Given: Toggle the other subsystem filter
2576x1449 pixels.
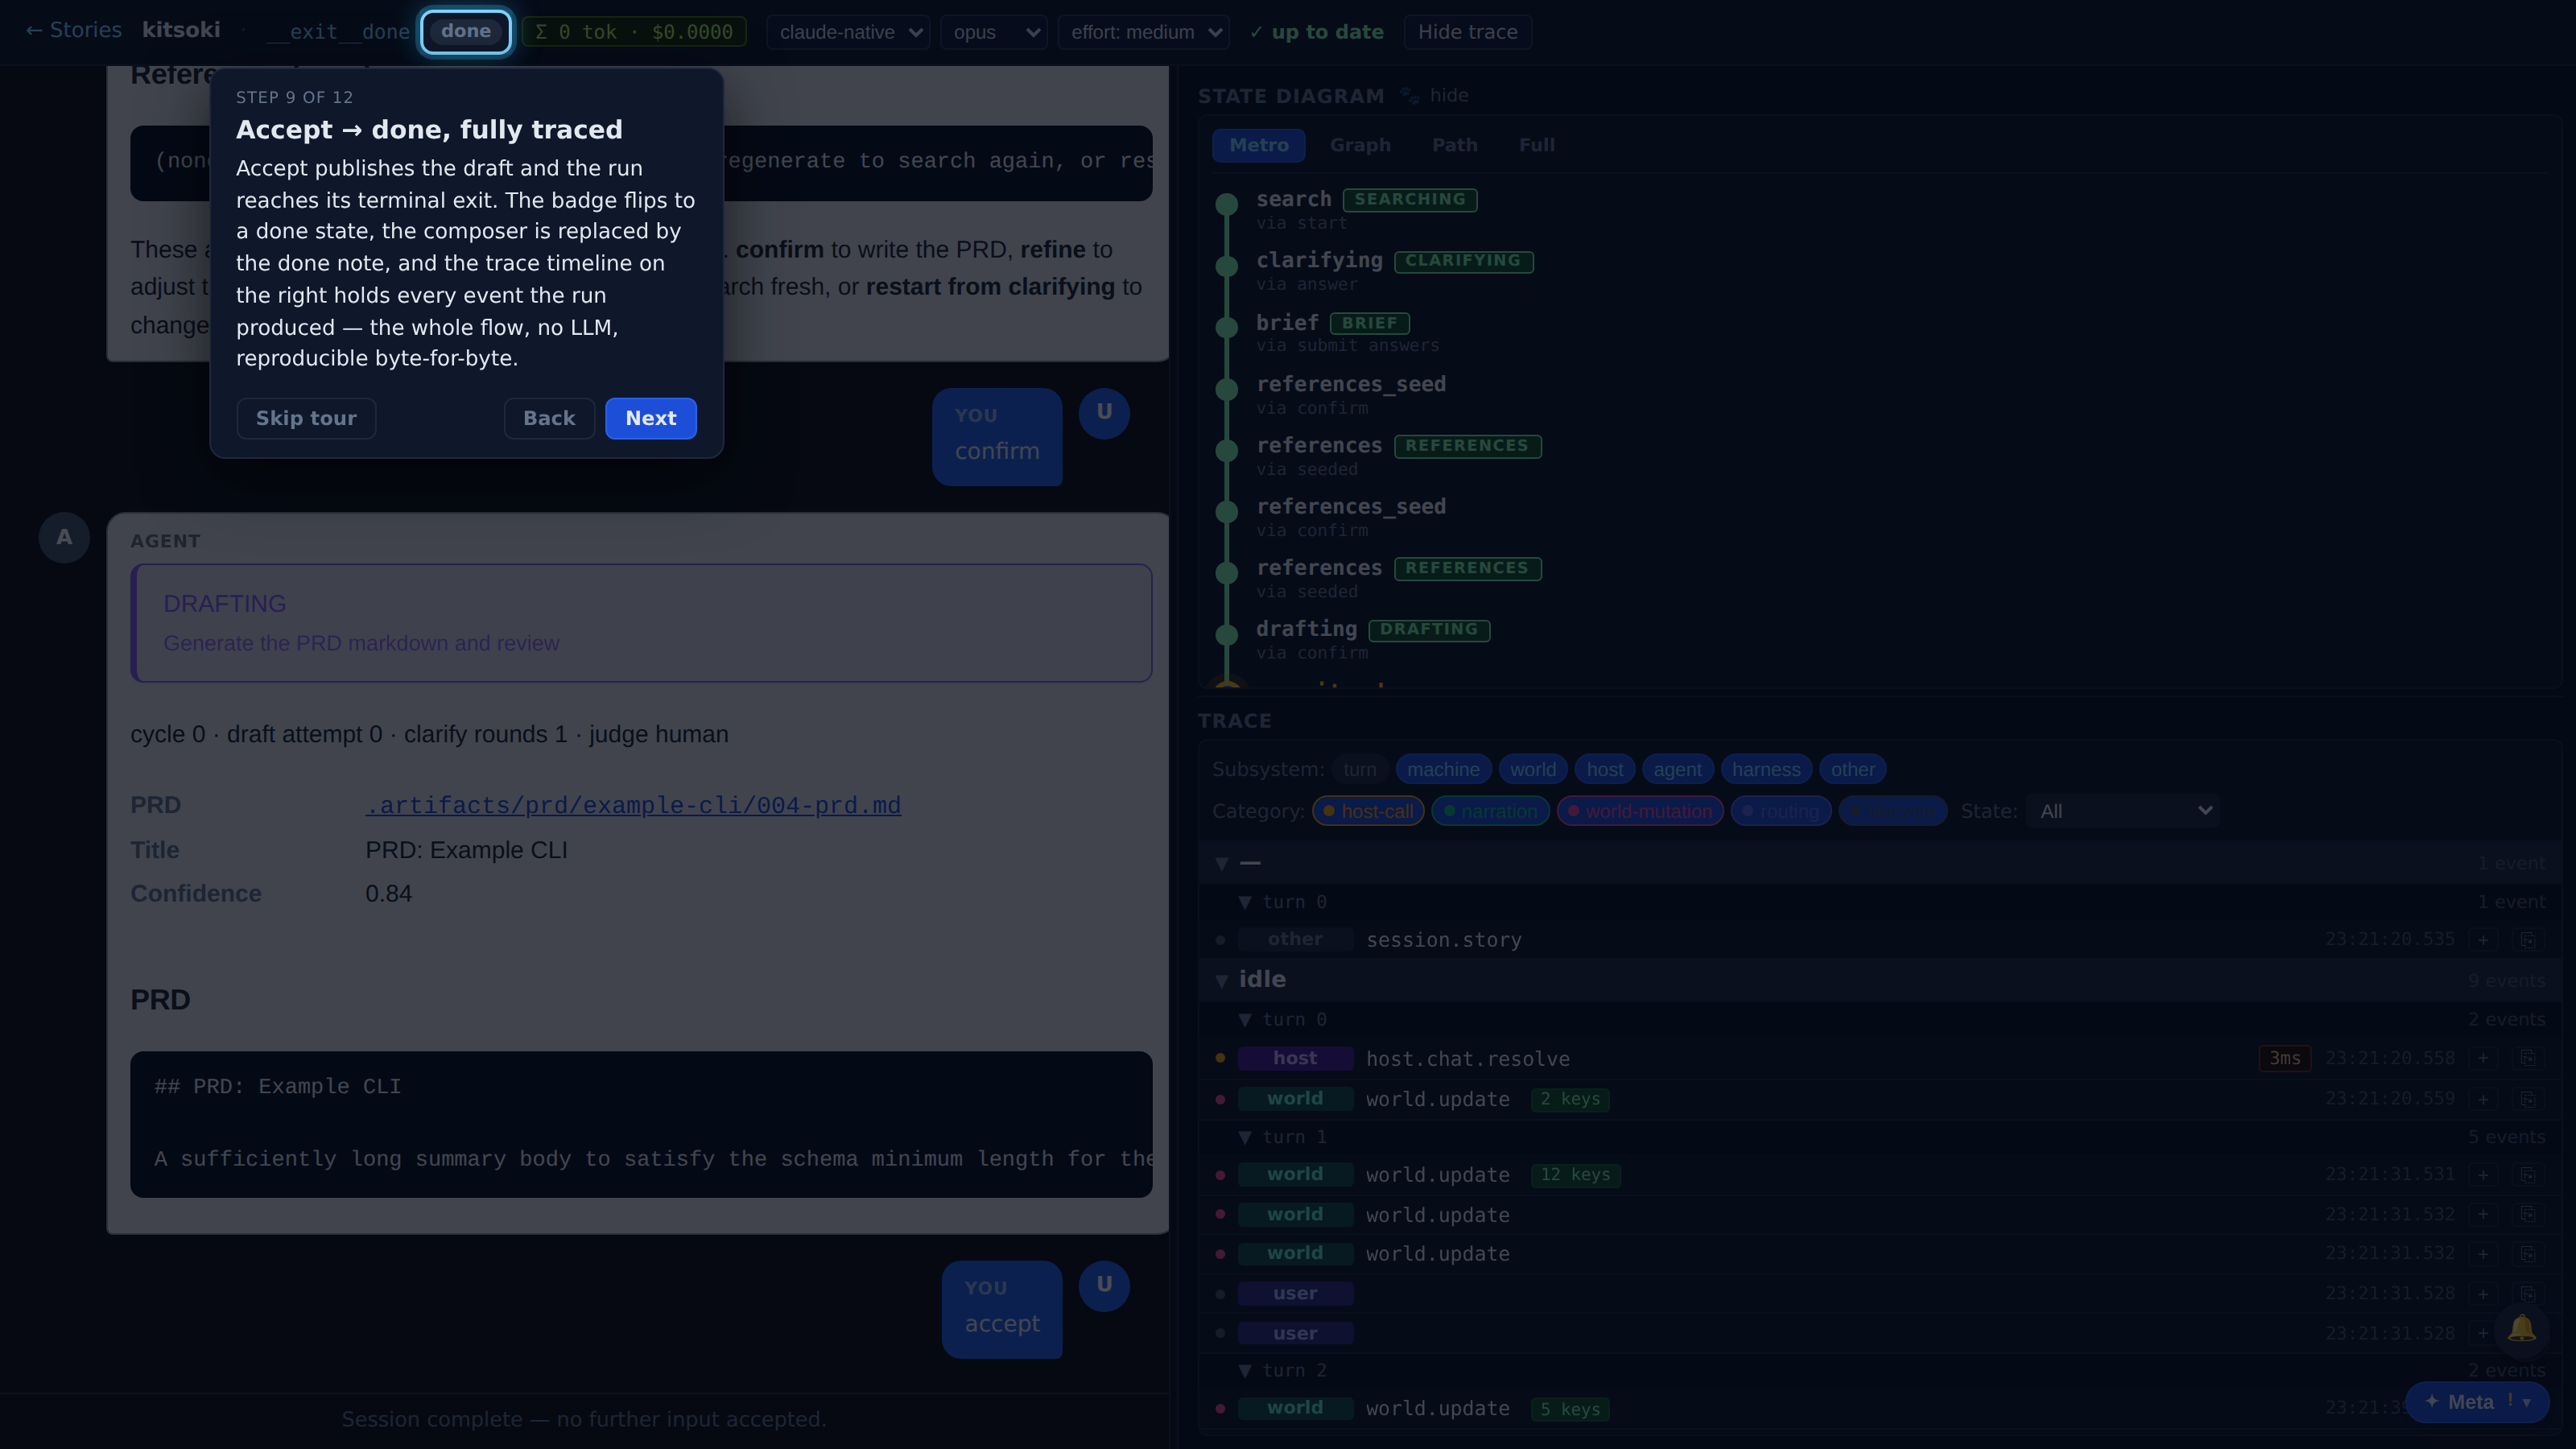Looking at the screenshot, I should pyautogui.click(x=1852, y=769).
